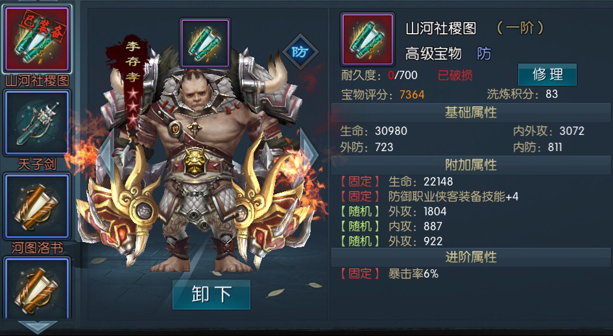This screenshot has height=336, width=613.
Task: Choose the 河图洛书 scroll treasure
Action: pos(37,206)
